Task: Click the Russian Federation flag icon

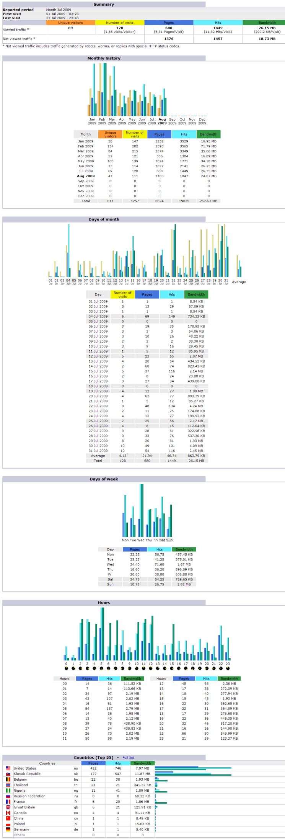Action: (8, 796)
